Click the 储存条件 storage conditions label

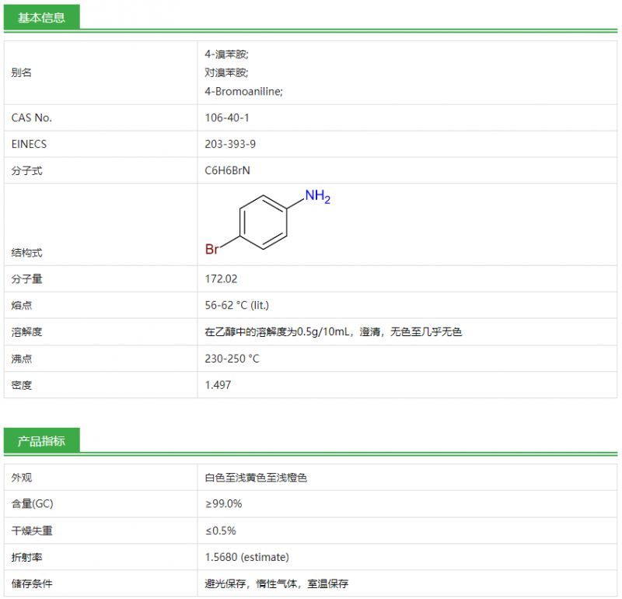tap(32, 583)
